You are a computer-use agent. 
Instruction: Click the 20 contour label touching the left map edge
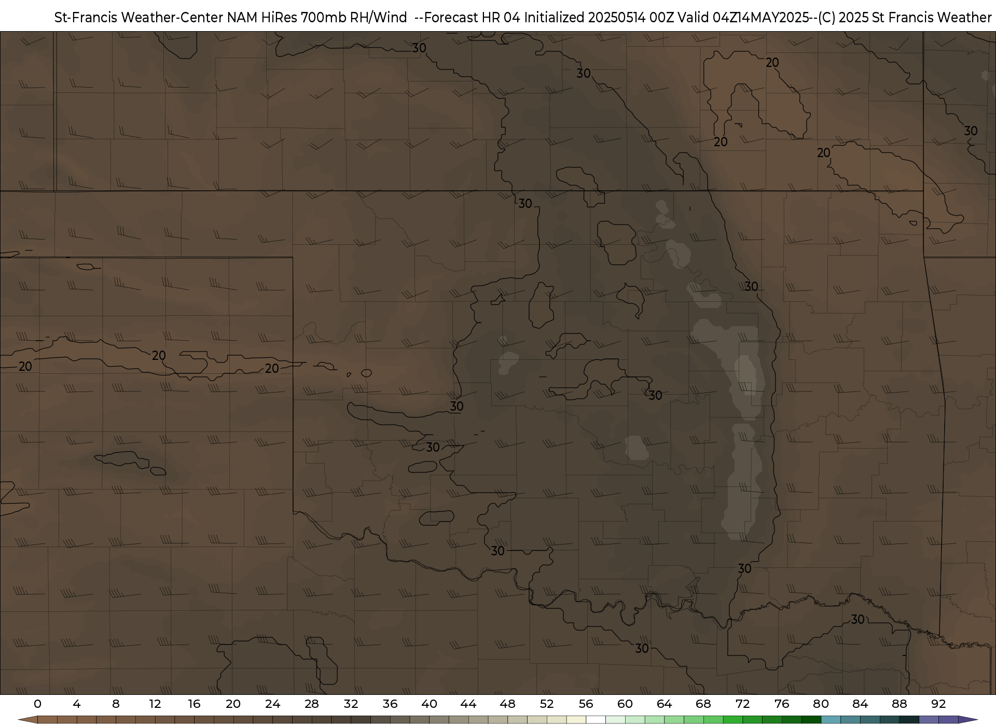tap(25, 367)
